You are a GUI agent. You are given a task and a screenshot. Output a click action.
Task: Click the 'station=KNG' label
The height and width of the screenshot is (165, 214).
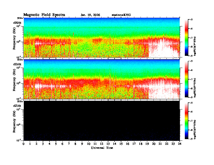tap(121, 15)
